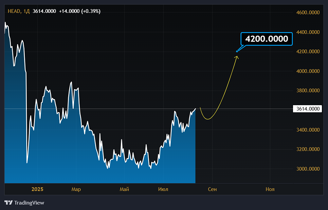
Task: Click the 3614.0000 value in chart header
Action: click(44, 11)
